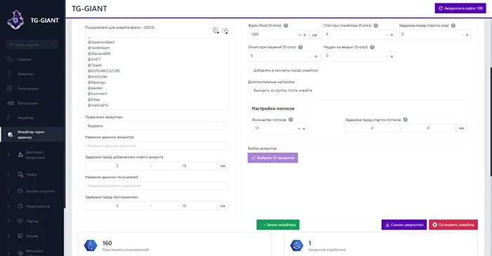Increase Неудач на аккаунт value
The height and width of the screenshot is (256, 492).
391,56
